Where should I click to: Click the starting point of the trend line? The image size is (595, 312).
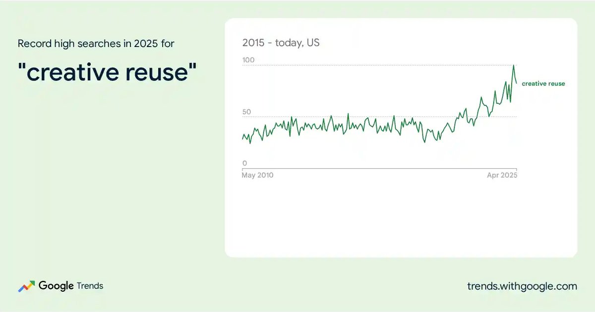click(x=242, y=139)
